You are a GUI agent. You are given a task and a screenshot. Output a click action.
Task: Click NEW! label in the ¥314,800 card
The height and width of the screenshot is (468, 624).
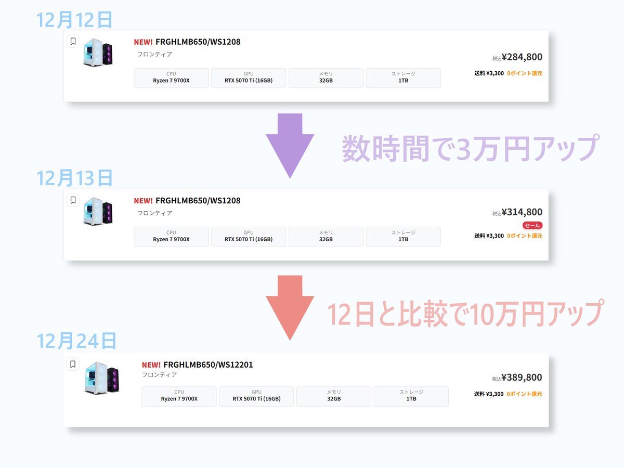pos(144,201)
